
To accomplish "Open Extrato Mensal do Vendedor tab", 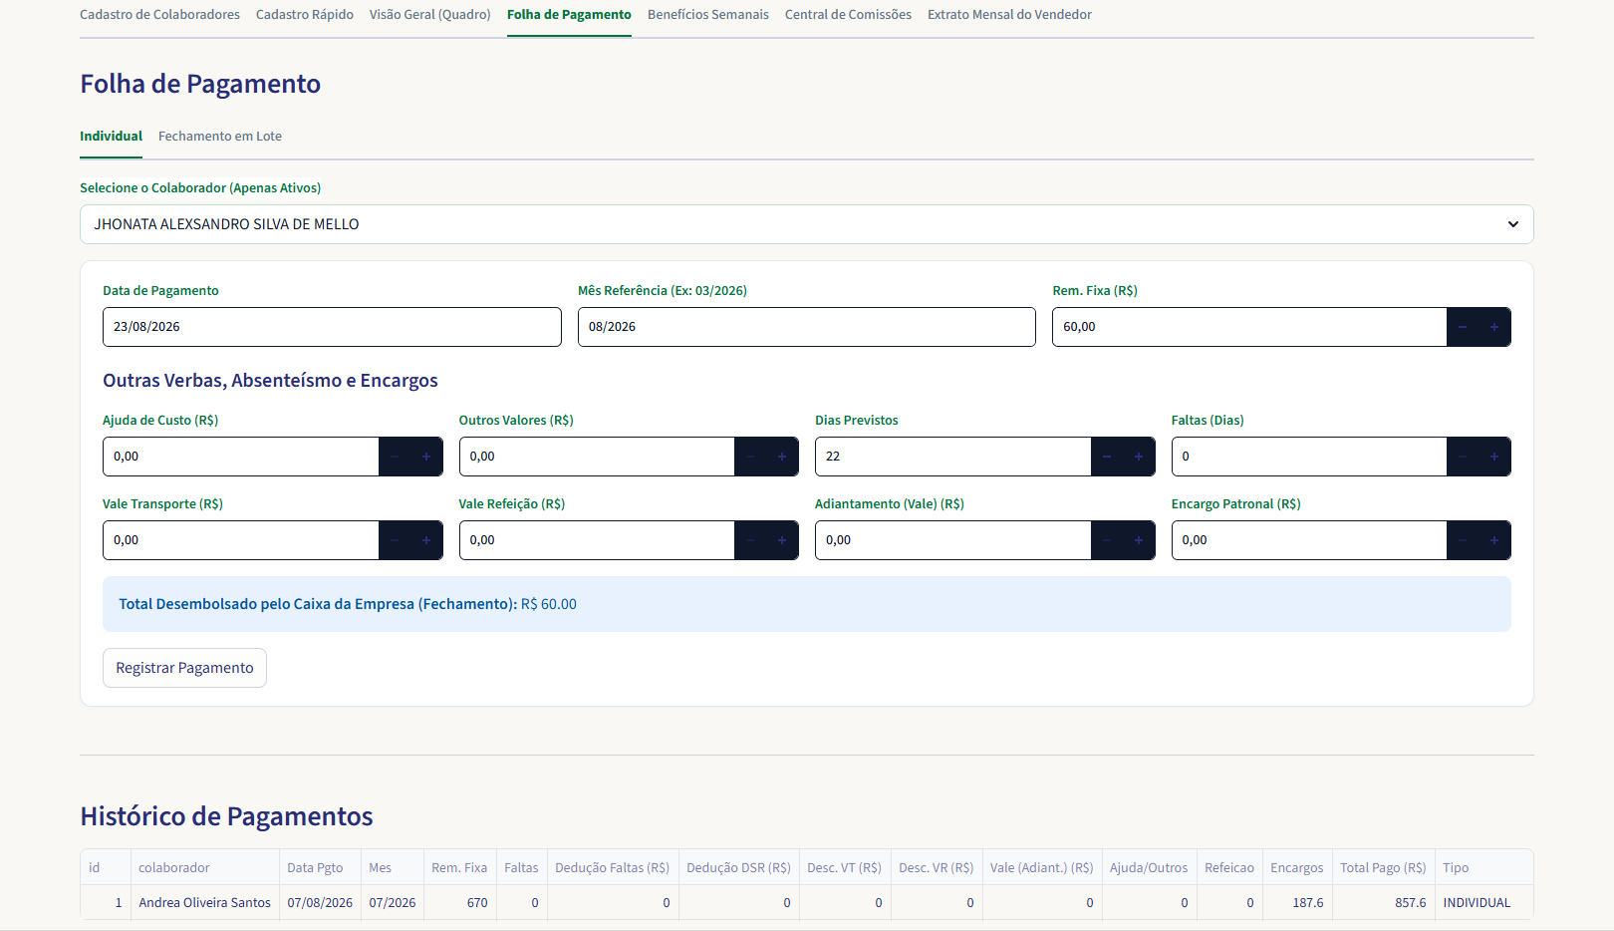I will [1009, 15].
